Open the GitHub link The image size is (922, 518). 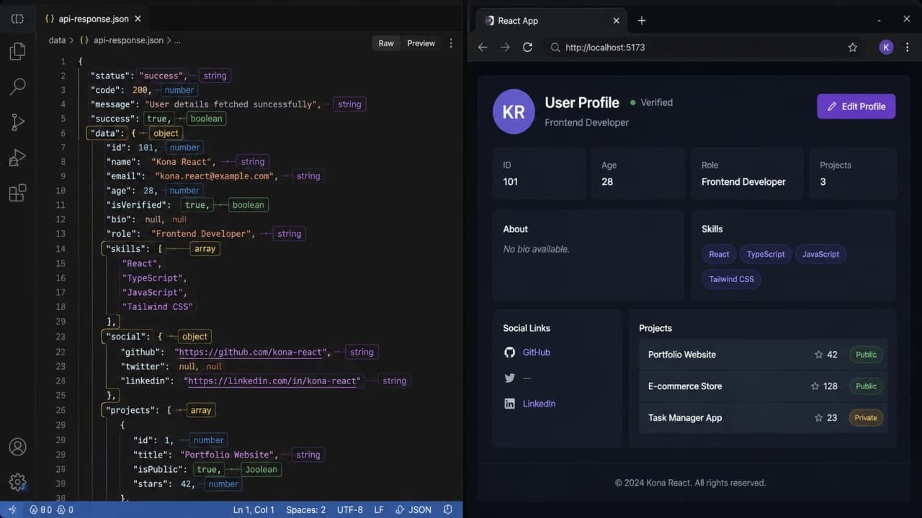[536, 353]
